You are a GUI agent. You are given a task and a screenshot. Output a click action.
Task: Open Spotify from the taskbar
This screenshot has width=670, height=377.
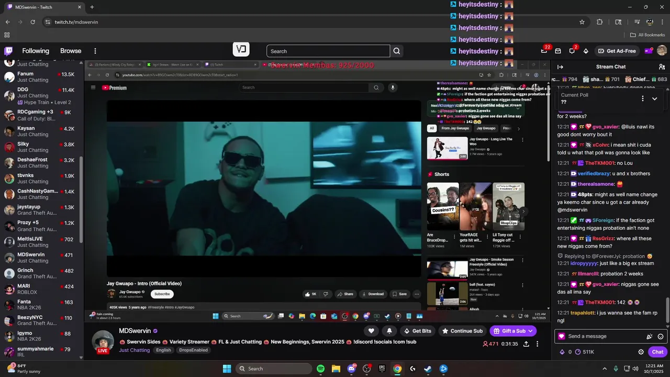tap(321, 369)
